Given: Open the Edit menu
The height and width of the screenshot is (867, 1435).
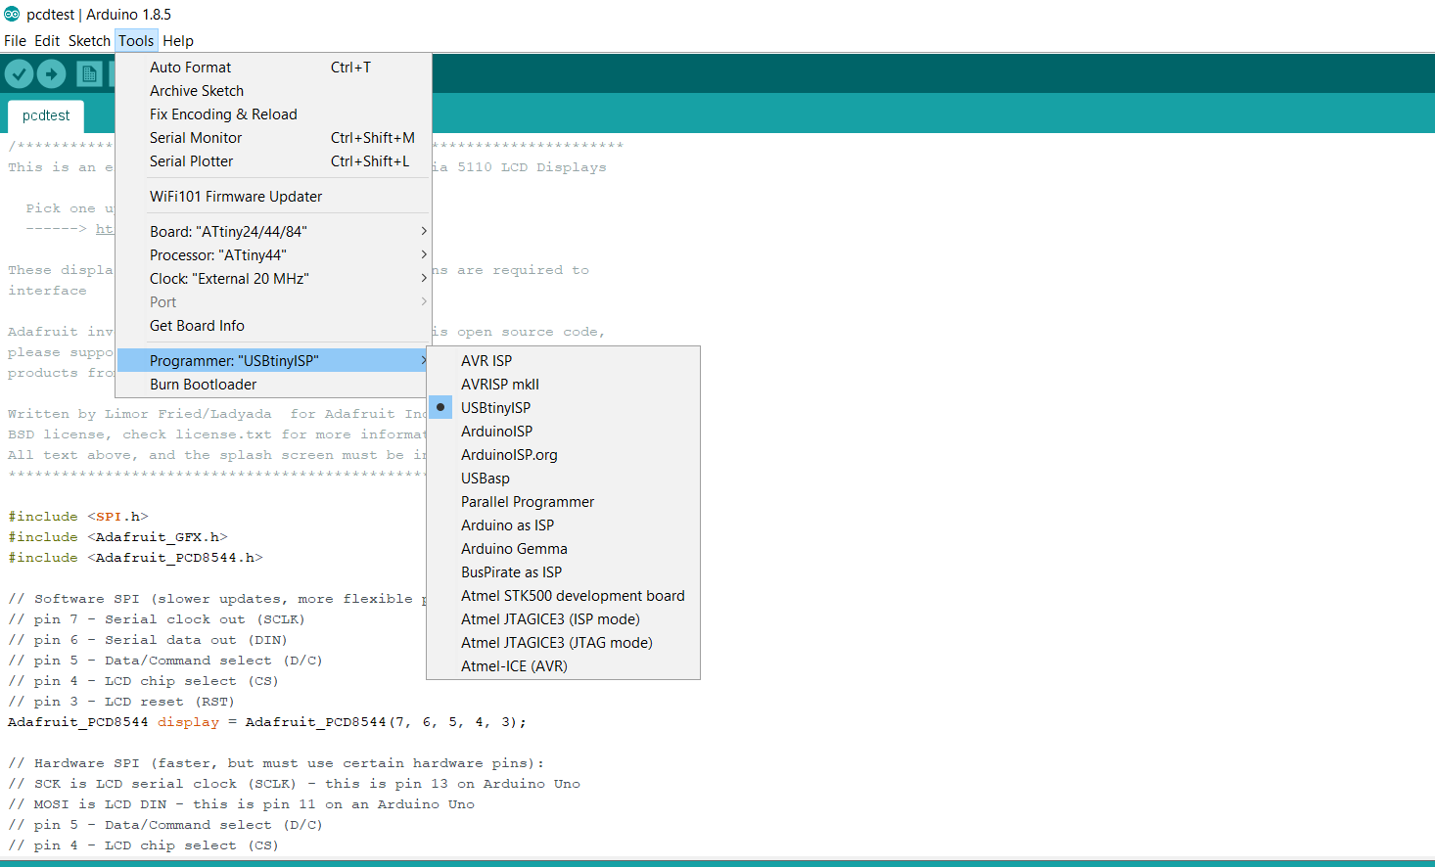Looking at the screenshot, I should pyautogui.click(x=47, y=41).
